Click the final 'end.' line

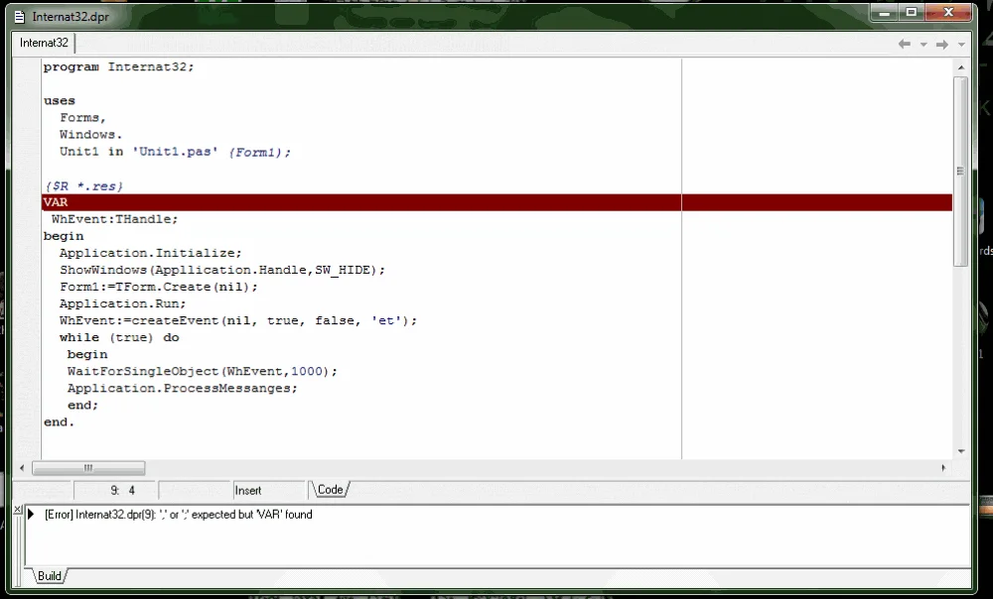pos(59,421)
